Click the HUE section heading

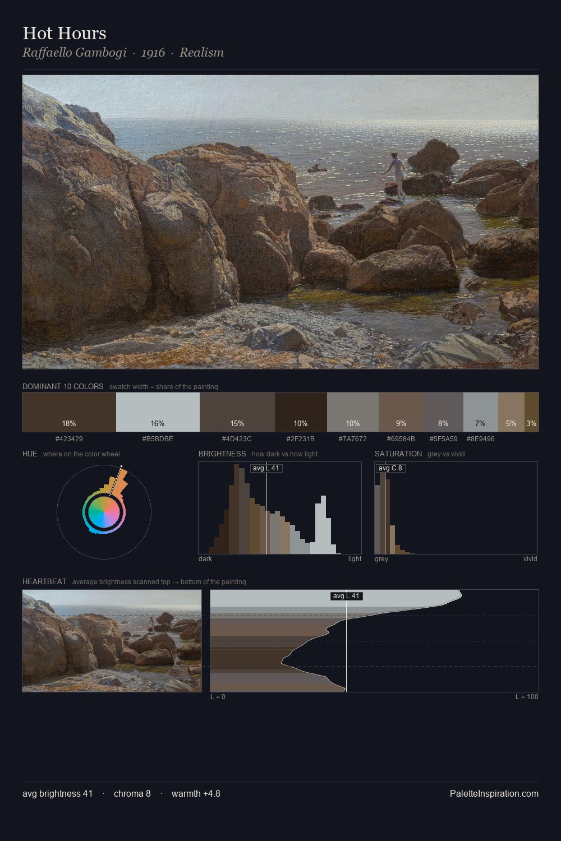(30, 454)
